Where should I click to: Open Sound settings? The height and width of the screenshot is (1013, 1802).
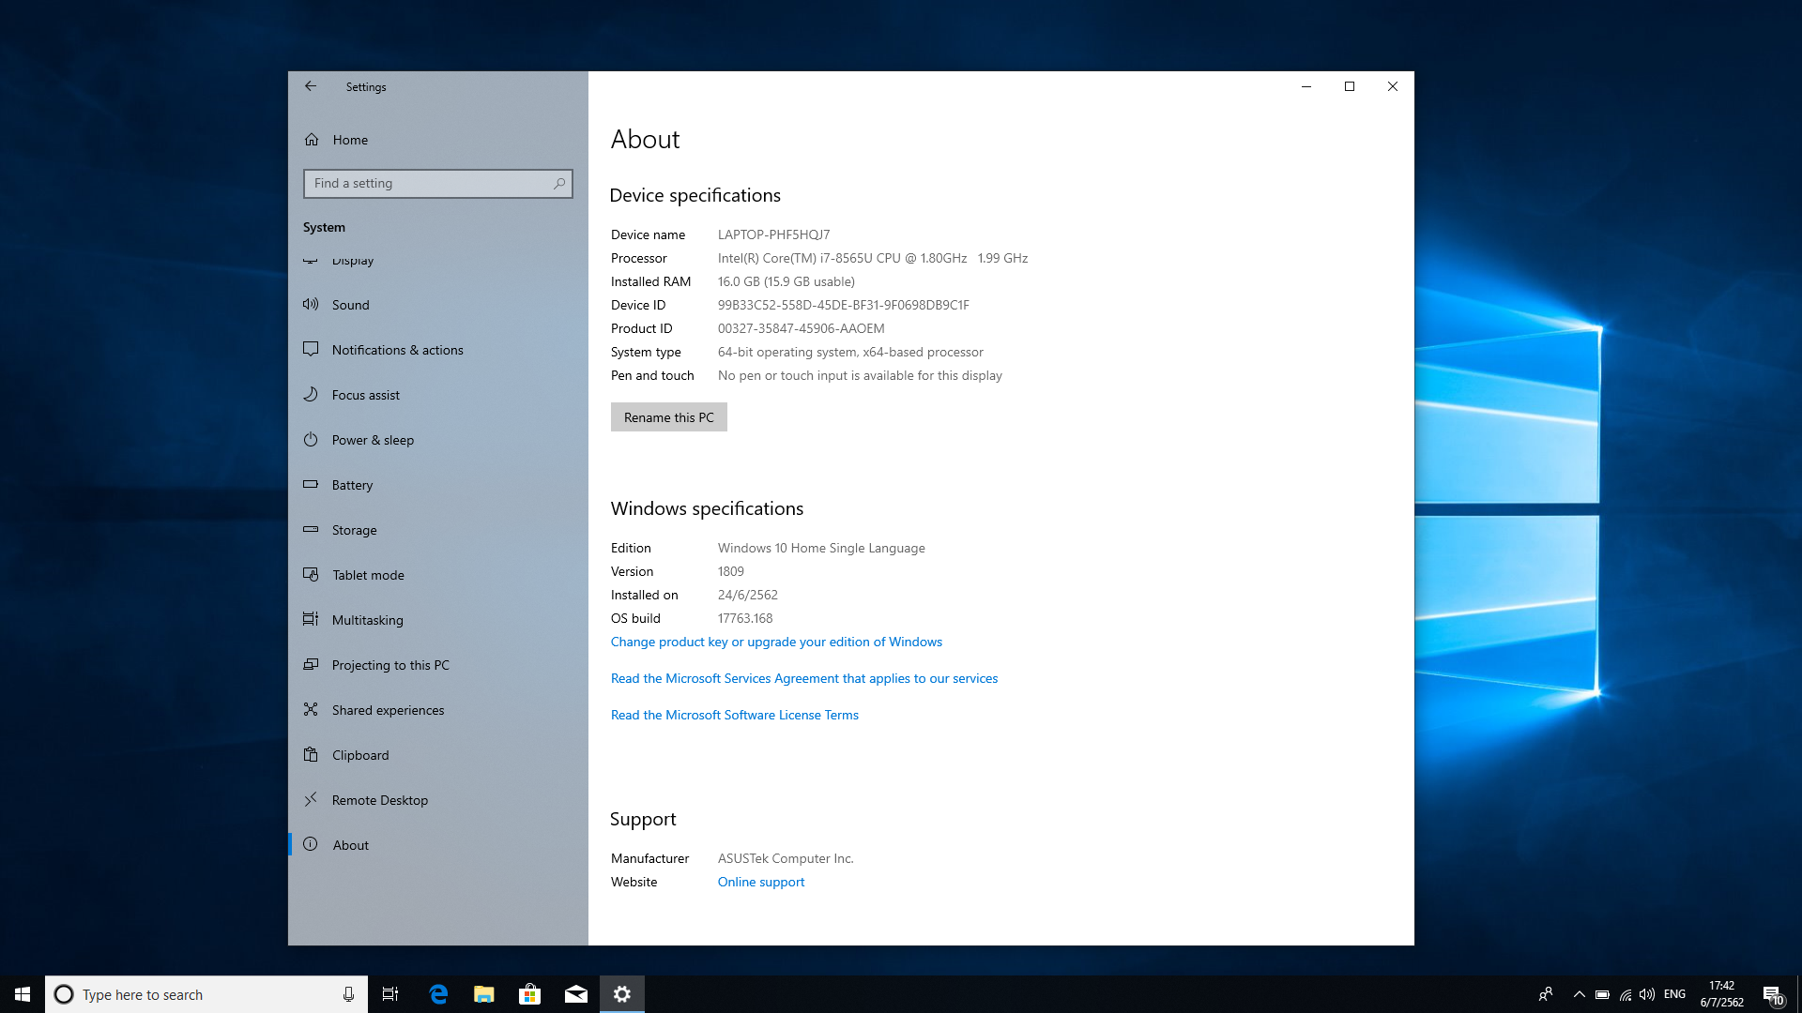(437, 305)
